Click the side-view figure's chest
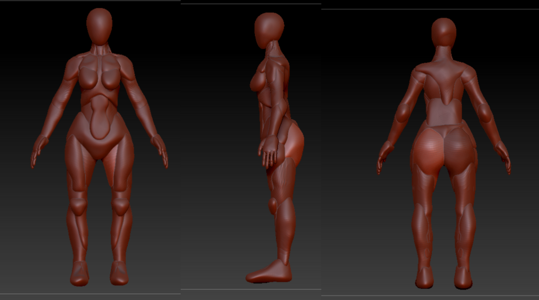This screenshot has width=539, height=300. pos(258,80)
